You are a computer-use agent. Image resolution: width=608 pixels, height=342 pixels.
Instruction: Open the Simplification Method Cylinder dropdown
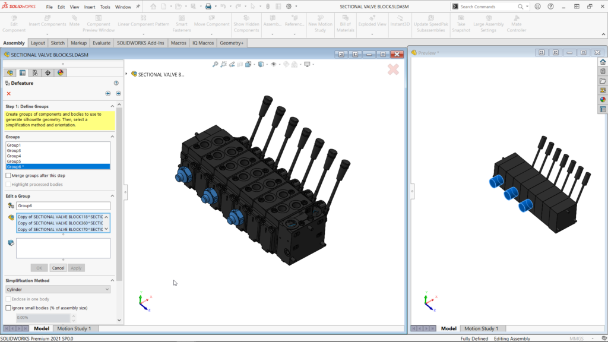pyautogui.click(x=58, y=290)
